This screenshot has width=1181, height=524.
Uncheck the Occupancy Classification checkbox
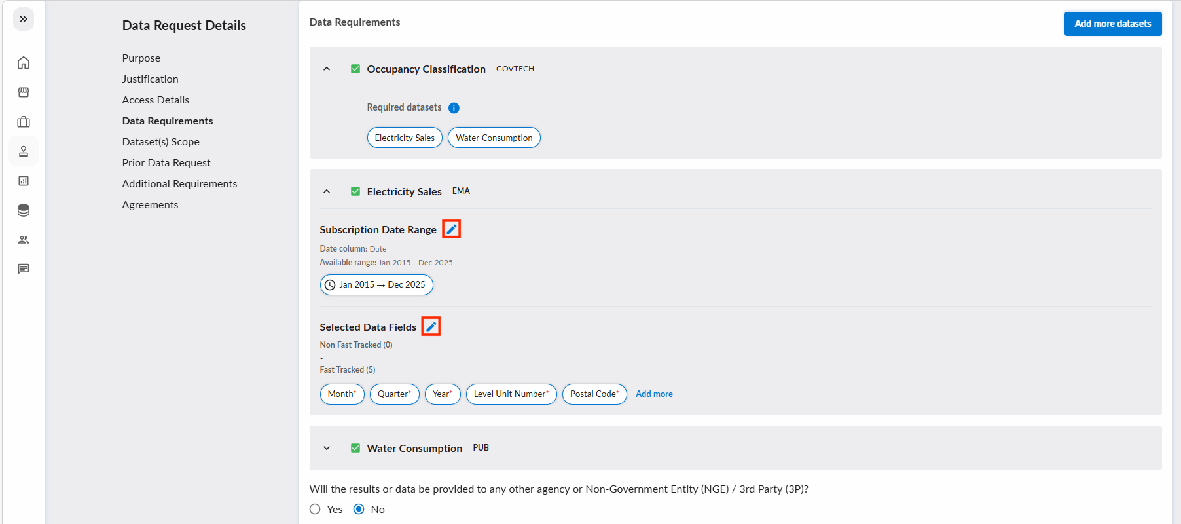click(x=355, y=69)
